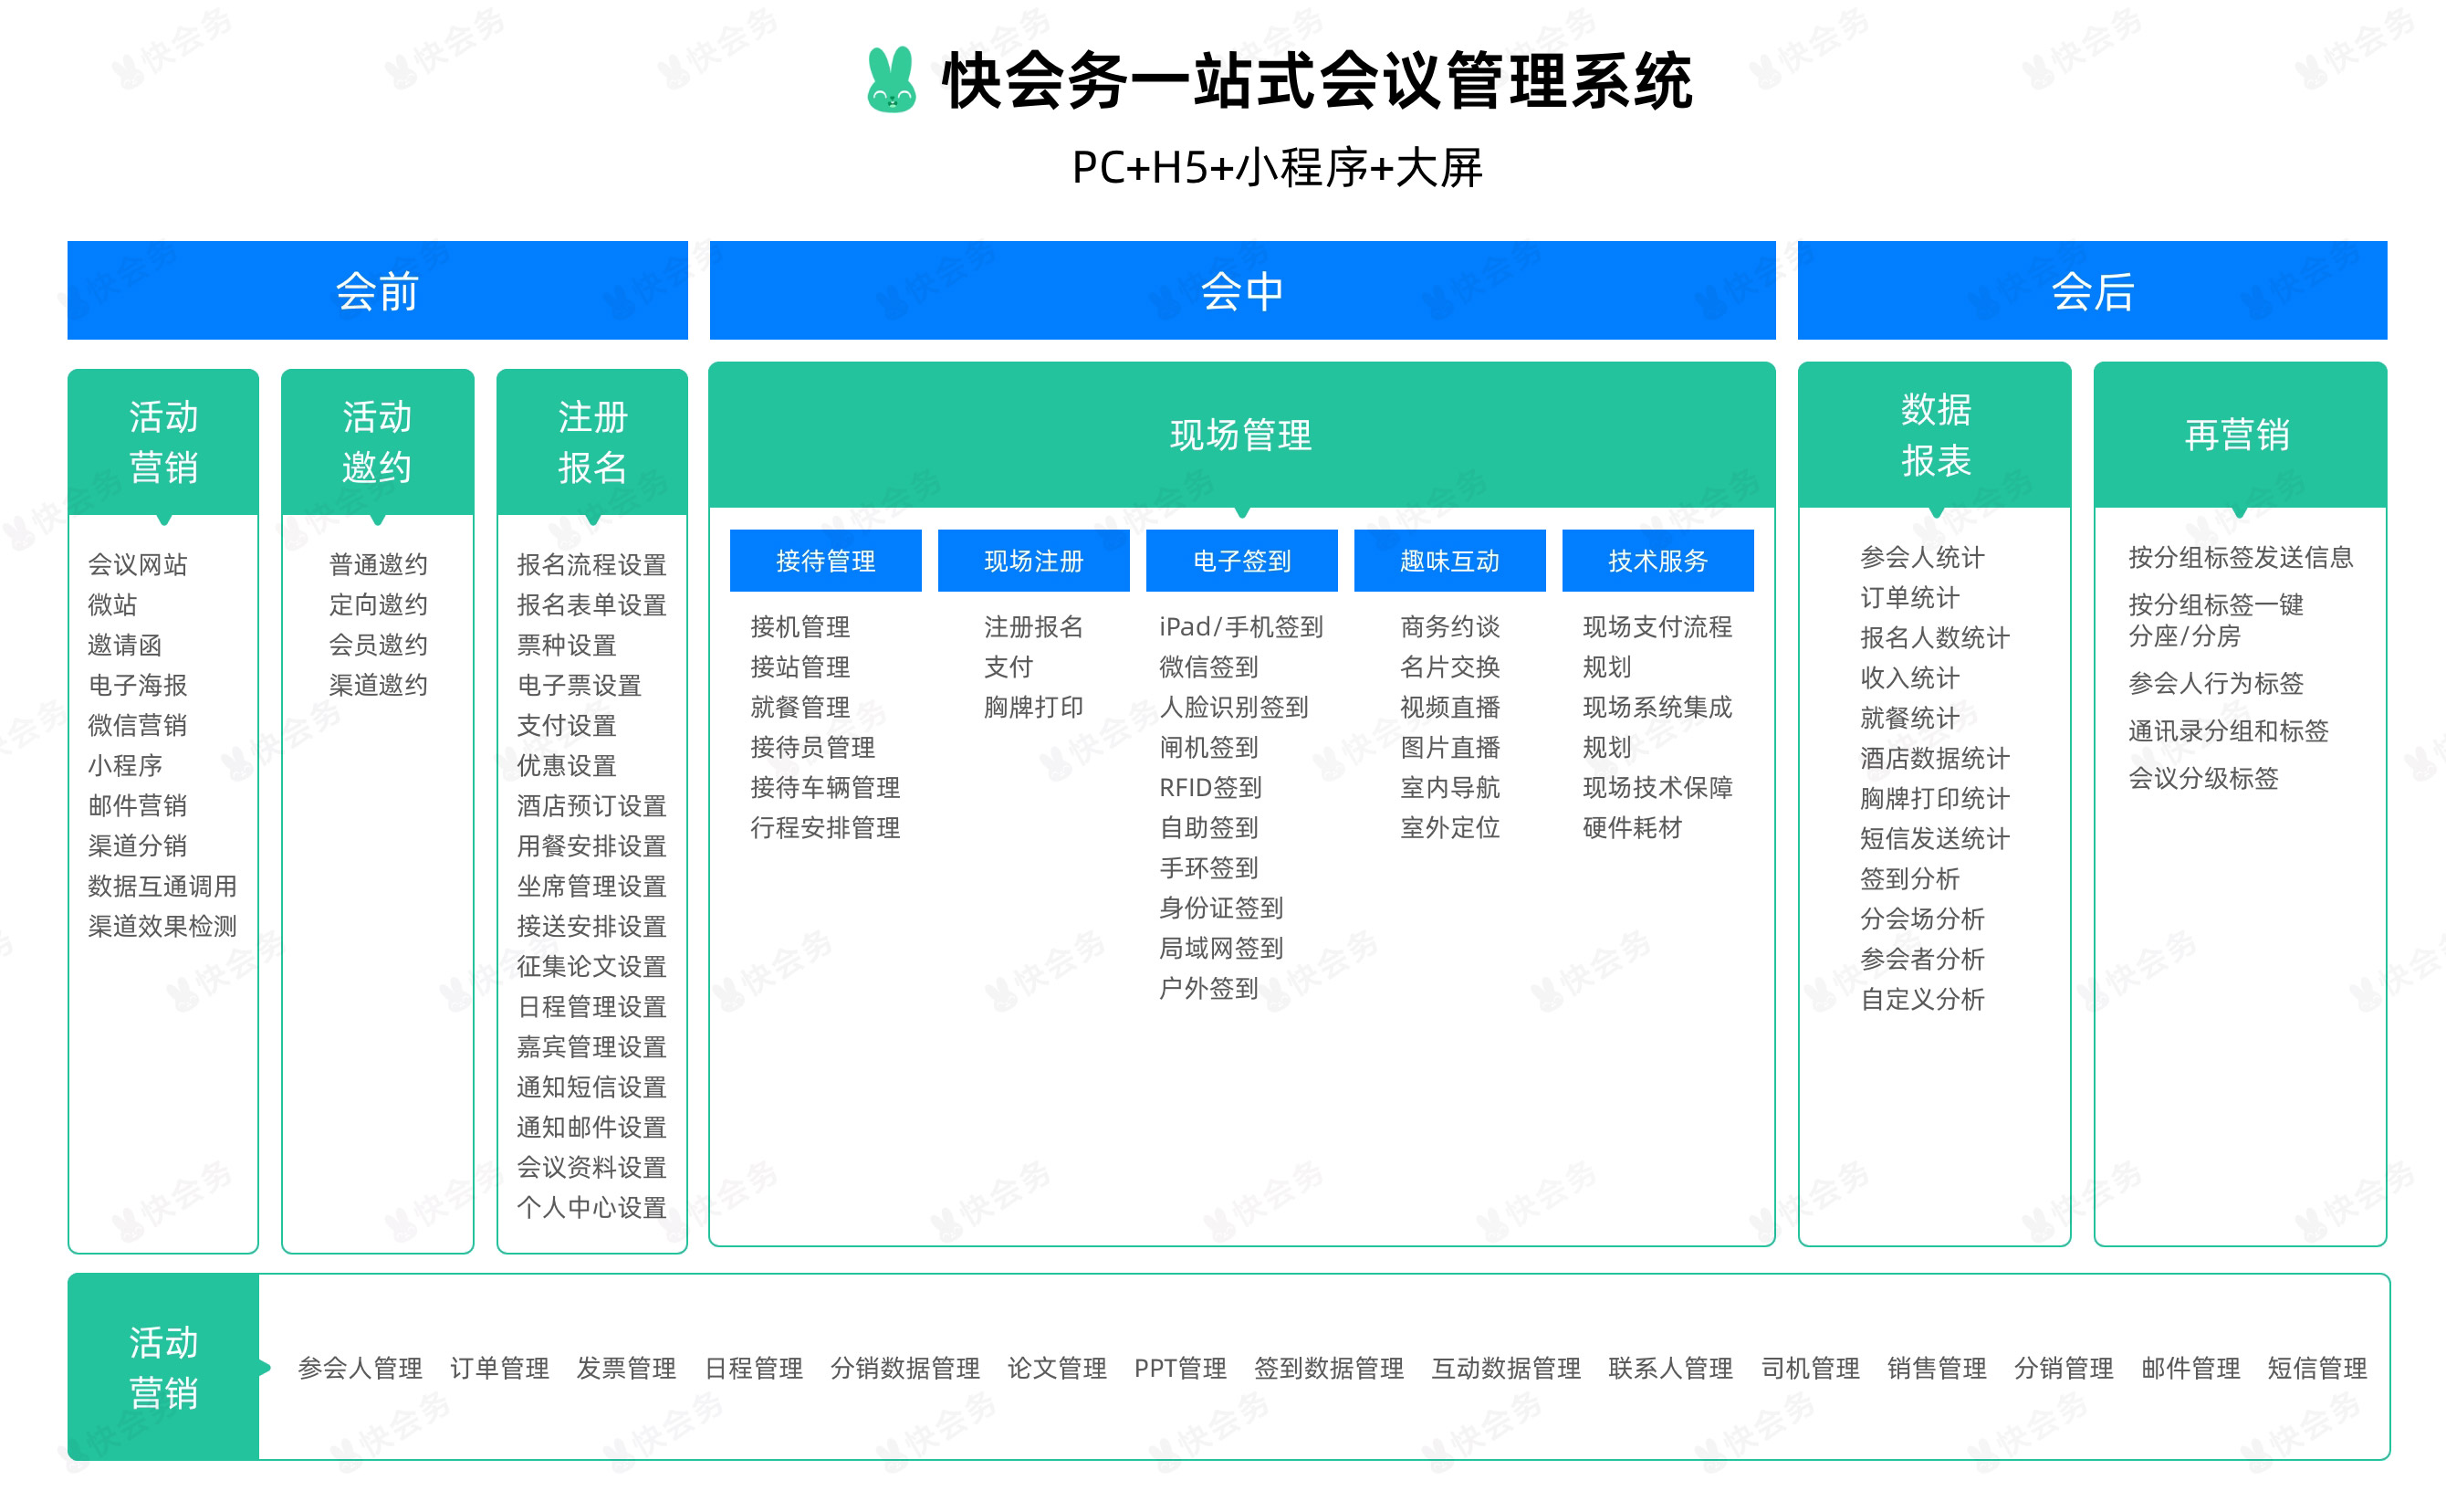Choose the 渠道邀约 item
Viewport: 2446px width, 1512px height.
[x=379, y=685]
